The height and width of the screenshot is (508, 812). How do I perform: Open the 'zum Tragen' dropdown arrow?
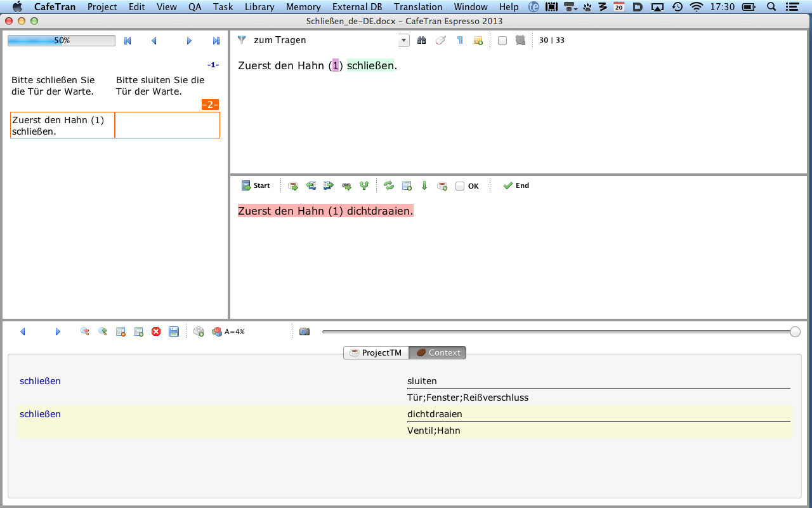(404, 41)
